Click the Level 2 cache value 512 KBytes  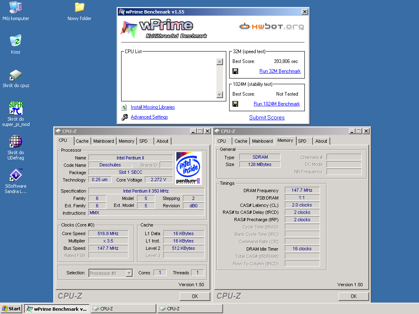(184, 248)
